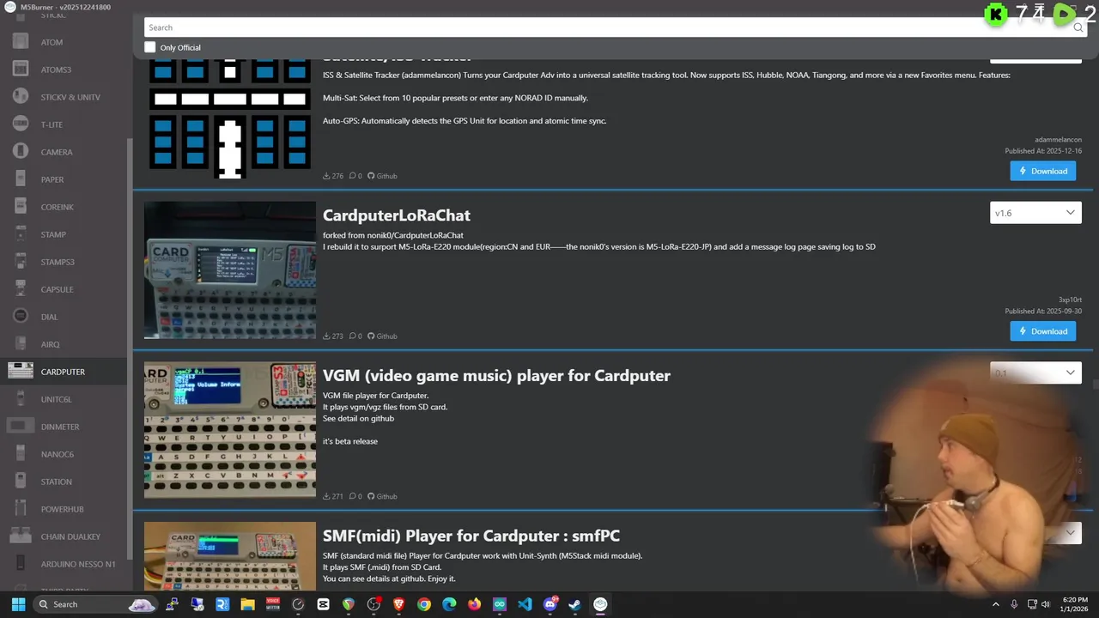Viewport: 1099px width, 618px height.
Task: Open ISS Tracker pixel-art thumbnail
Action: pyautogui.click(x=230, y=119)
